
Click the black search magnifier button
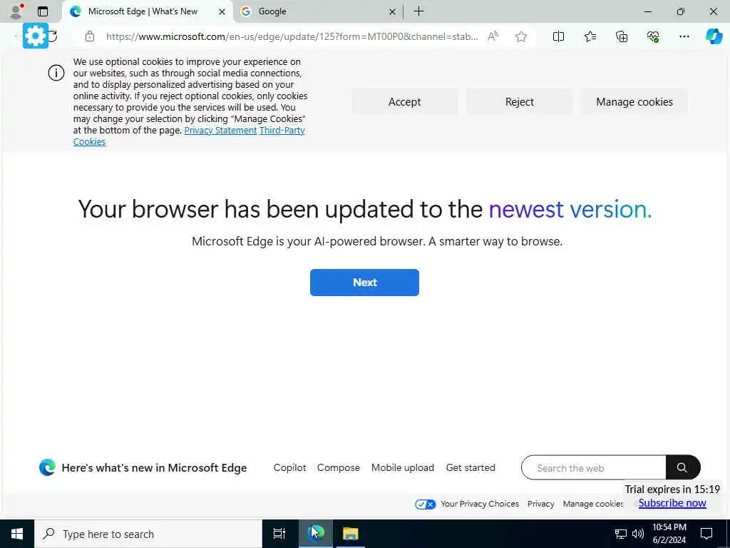point(682,467)
